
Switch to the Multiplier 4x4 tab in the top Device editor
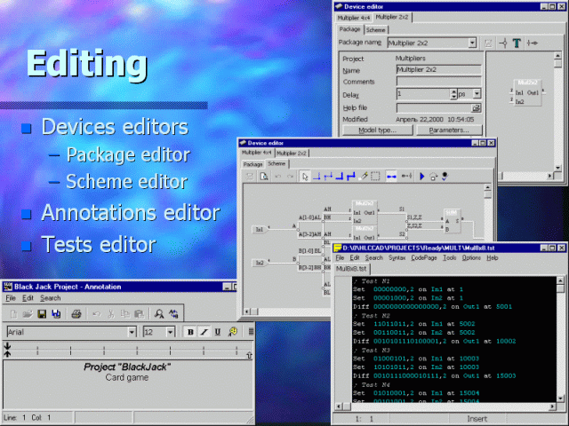355,17
